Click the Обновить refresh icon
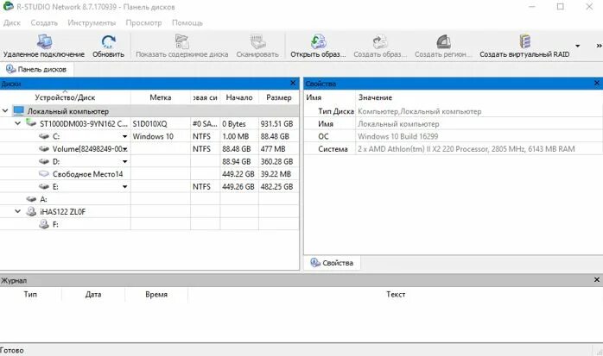The width and height of the screenshot is (603, 356). (x=109, y=41)
